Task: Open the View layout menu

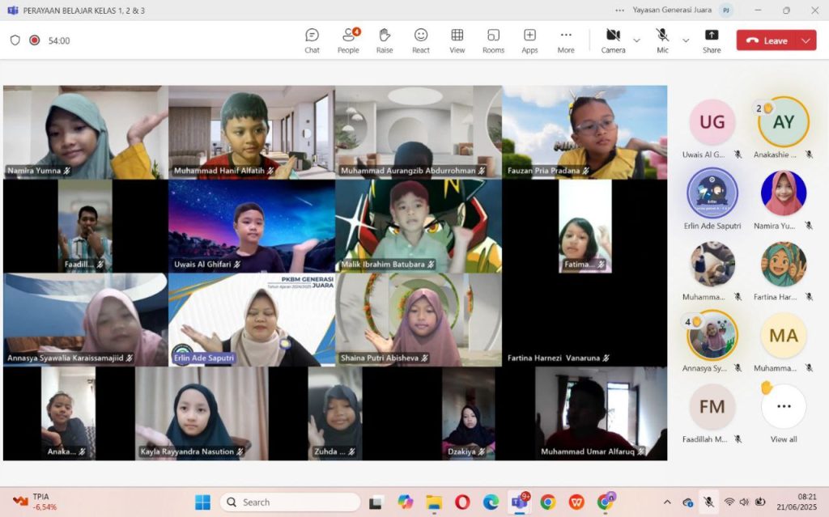Action: pyautogui.click(x=457, y=40)
